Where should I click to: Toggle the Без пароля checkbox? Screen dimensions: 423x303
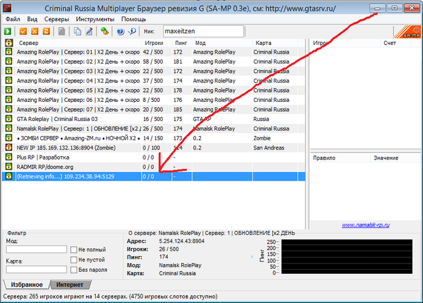click(73, 270)
